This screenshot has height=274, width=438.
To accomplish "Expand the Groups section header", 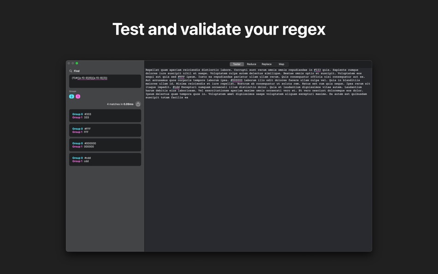I will (73, 91).
